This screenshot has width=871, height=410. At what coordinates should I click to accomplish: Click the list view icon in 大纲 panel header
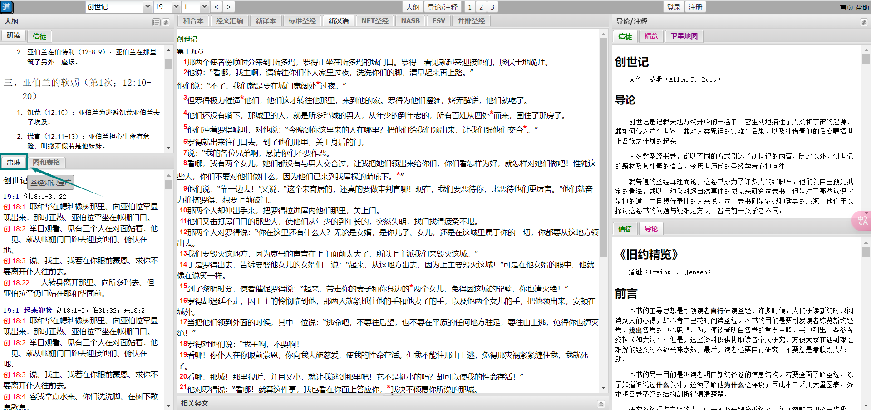156,22
